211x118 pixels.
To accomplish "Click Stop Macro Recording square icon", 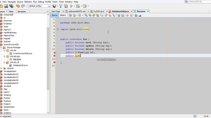I will [131, 15].
